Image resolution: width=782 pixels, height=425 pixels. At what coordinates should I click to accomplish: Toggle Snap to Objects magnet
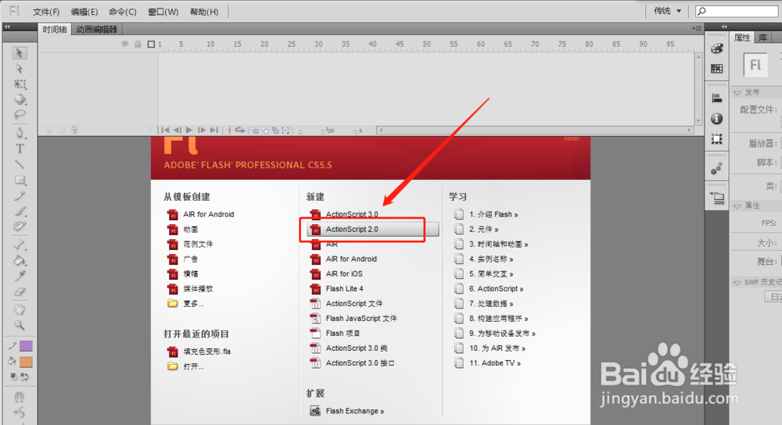click(x=20, y=397)
